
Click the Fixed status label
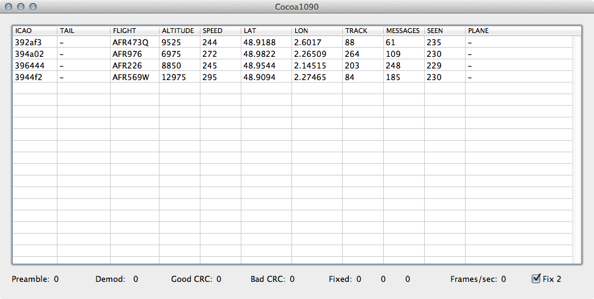(x=340, y=279)
